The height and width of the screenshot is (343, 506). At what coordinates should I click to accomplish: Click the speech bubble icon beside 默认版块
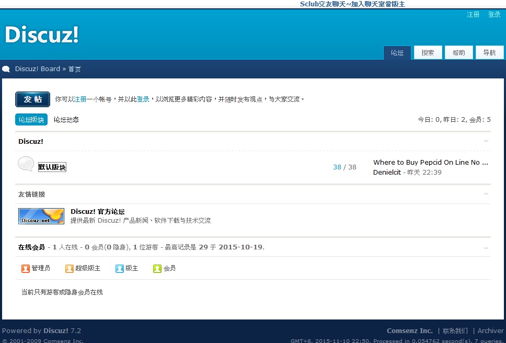26,164
